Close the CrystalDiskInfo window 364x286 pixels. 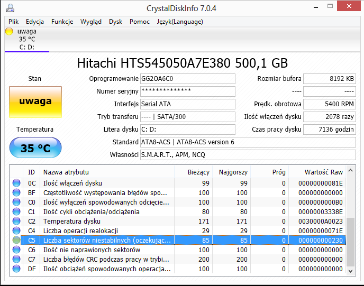coord(349,6)
